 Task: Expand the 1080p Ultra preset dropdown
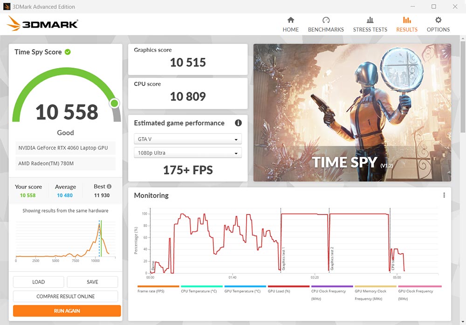tap(188, 153)
